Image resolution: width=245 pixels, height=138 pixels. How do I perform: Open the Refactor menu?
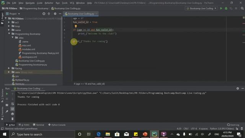point(49,3)
